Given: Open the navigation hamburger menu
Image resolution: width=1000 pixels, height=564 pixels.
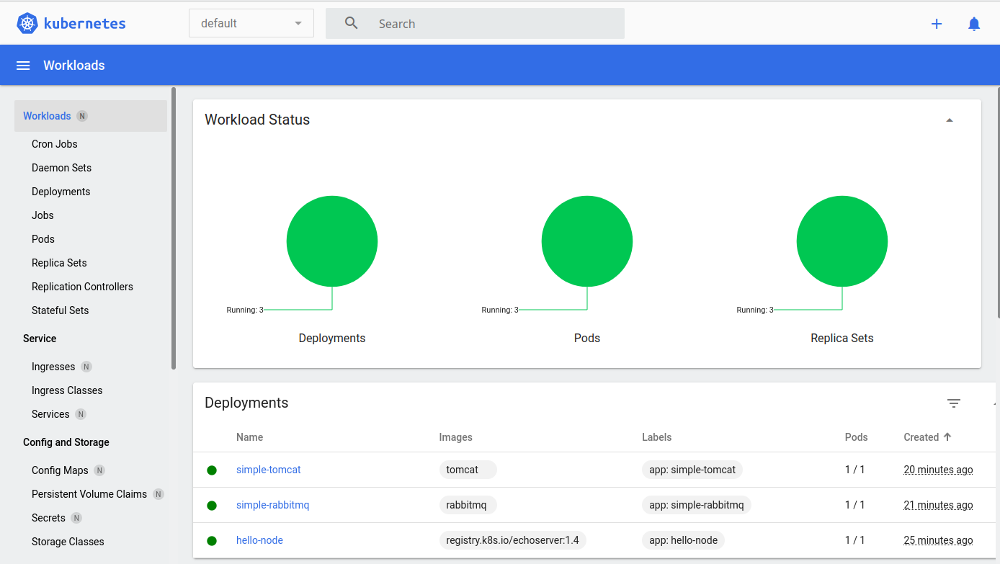Looking at the screenshot, I should (22, 65).
